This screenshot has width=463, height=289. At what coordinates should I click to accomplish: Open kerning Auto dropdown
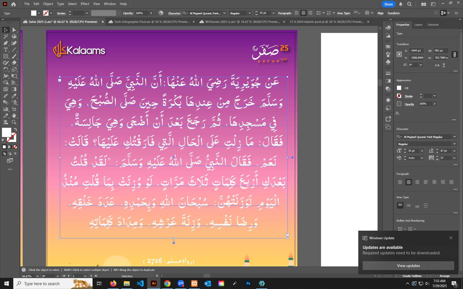click(x=422, y=158)
